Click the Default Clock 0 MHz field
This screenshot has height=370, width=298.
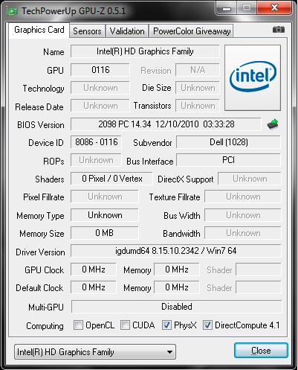(x=94, y=287)
